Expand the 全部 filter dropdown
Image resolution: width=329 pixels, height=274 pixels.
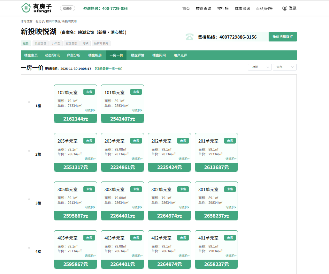(x=284, y=67)
